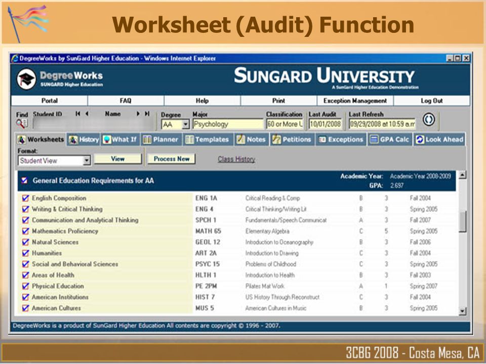The width and height of the screenshot is (486, 364).
Task: Click the Internet Explorer icon in title bar
Action: pos(15,58)
